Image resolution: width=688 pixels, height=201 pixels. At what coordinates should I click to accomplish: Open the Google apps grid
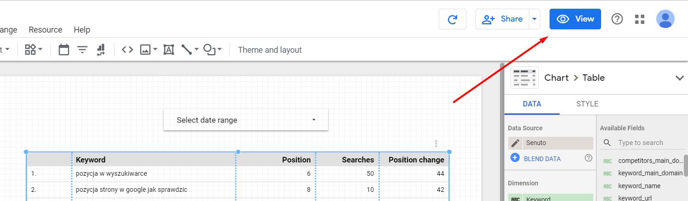[640, 19]
